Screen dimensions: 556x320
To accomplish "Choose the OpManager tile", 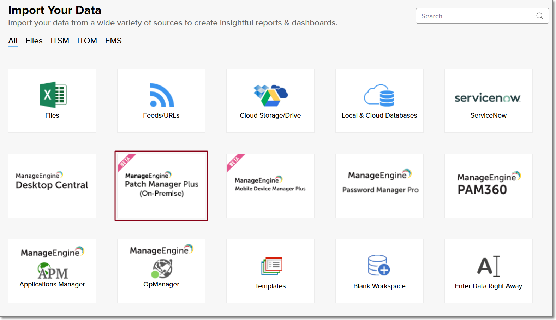I will pos(161,271).
